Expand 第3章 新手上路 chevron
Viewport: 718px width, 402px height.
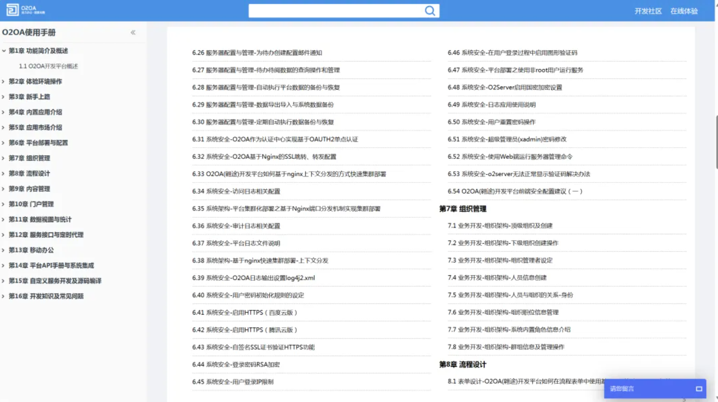coord(4,97)
